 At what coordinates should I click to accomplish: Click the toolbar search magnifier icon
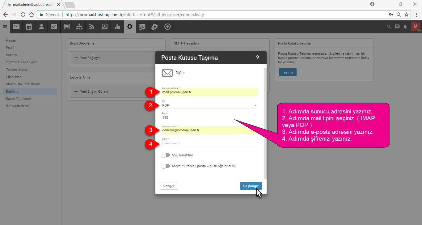389,27
